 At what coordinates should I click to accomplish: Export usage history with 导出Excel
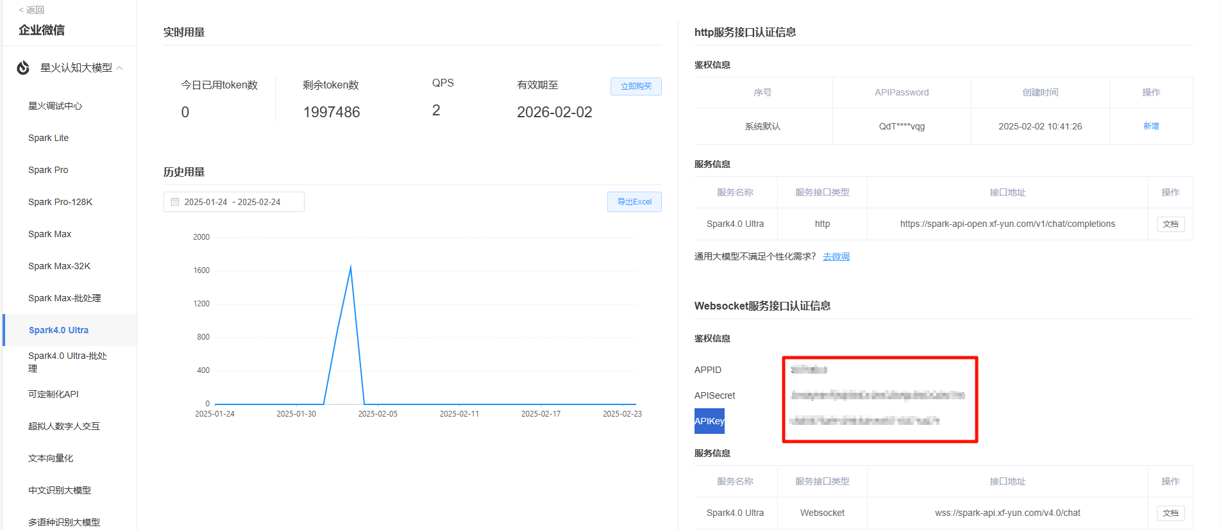(634, 202)
